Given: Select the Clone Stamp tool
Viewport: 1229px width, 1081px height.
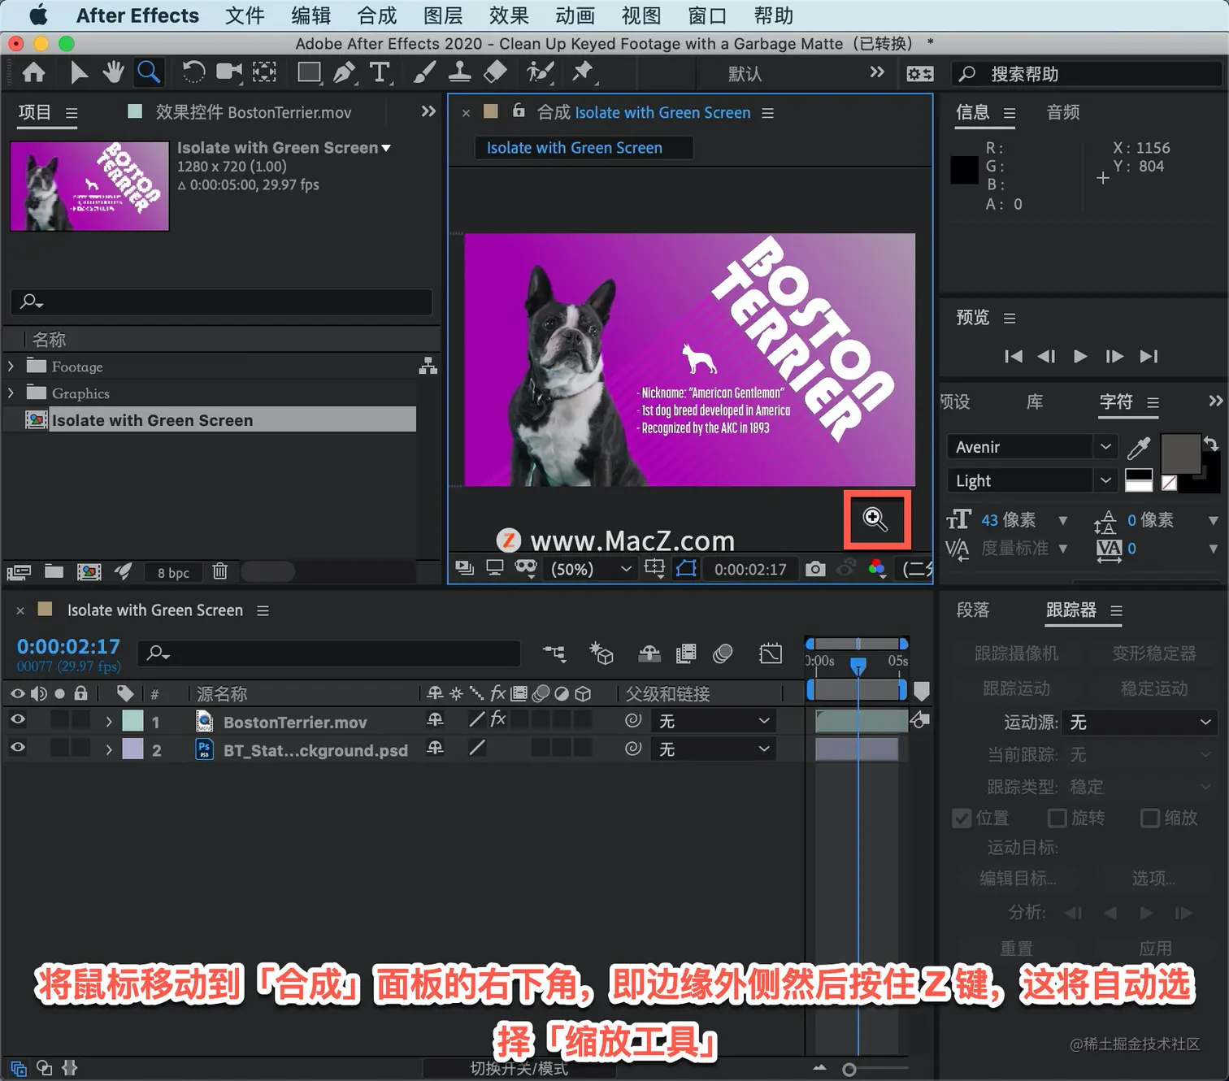Looking at the screenshot, I should coord(459,73).
